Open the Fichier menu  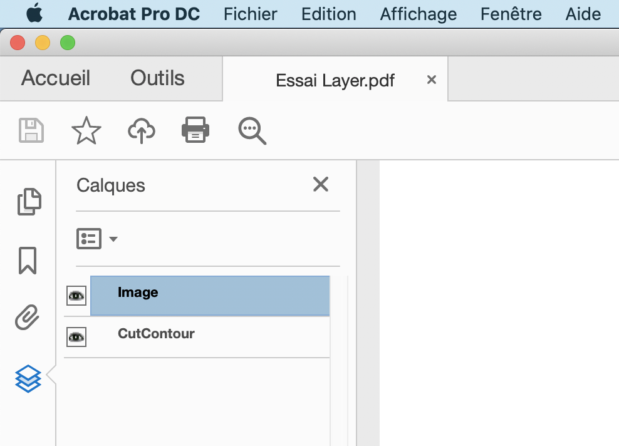pyautogui.click(x=250, y=14)
